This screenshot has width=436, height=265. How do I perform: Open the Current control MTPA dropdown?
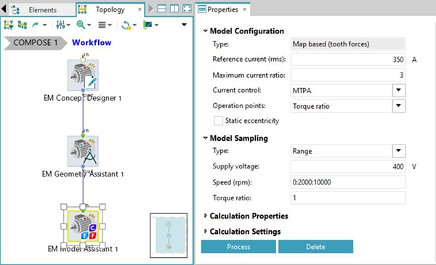coord(398,90)
